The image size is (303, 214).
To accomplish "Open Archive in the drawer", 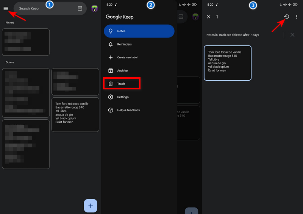I will pos(139,70).
